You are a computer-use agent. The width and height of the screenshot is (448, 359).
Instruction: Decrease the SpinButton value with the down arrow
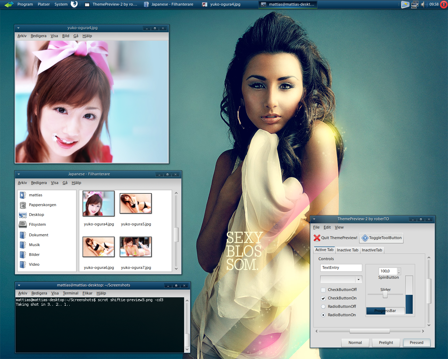(399, 273)
